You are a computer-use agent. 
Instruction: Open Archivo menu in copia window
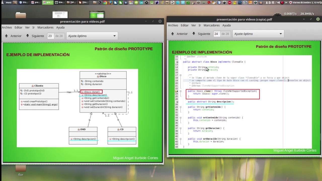(x=173, y=25)
